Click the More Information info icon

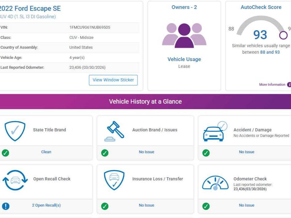pyautogui.click(x=289, y=85)
